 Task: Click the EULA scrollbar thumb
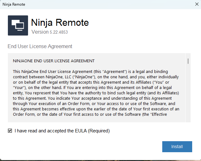tap(188, 61)
